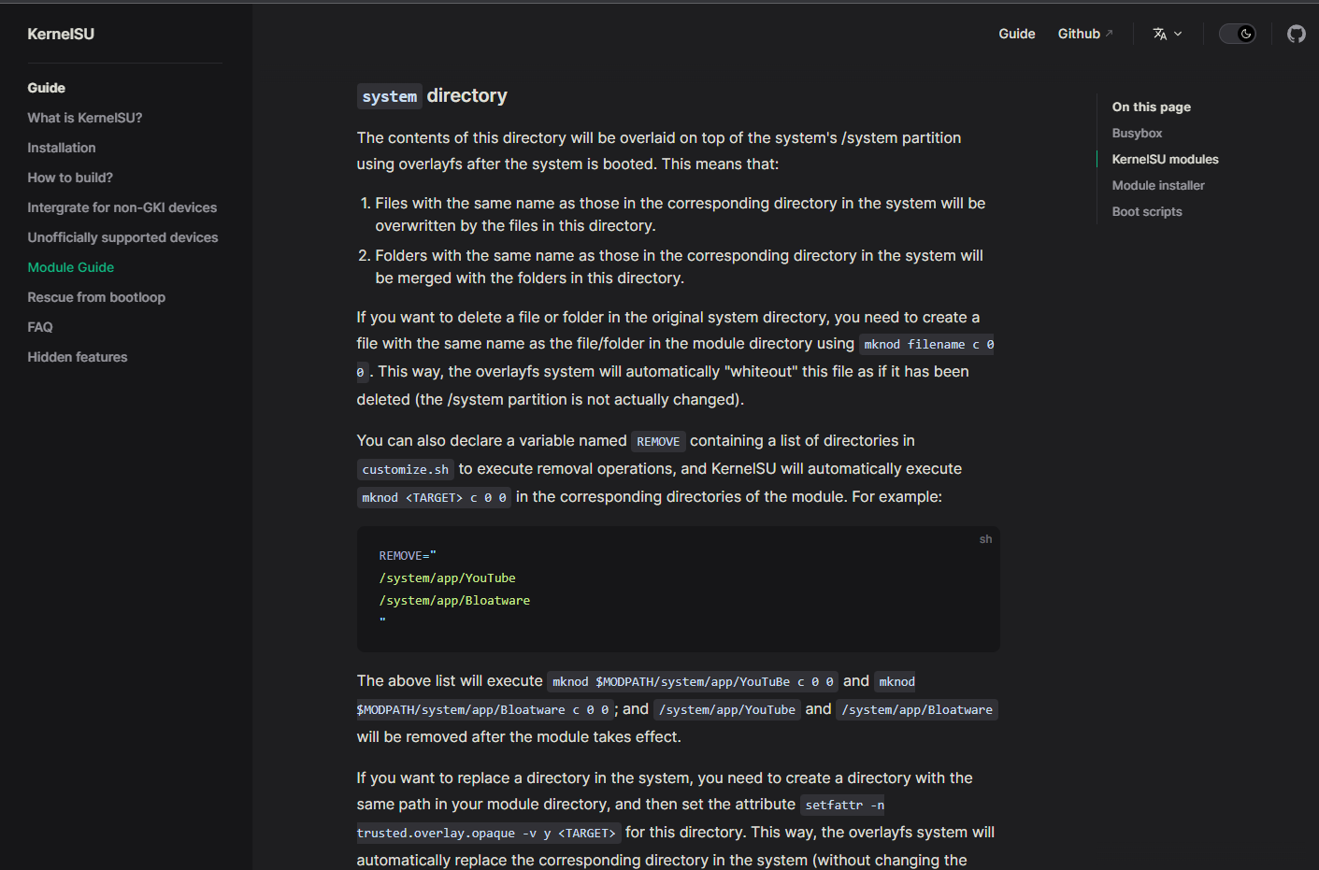This screenshot has height=870, width=1319.
Task: Navigate to the FAQ page
Action: pos(40,327)
